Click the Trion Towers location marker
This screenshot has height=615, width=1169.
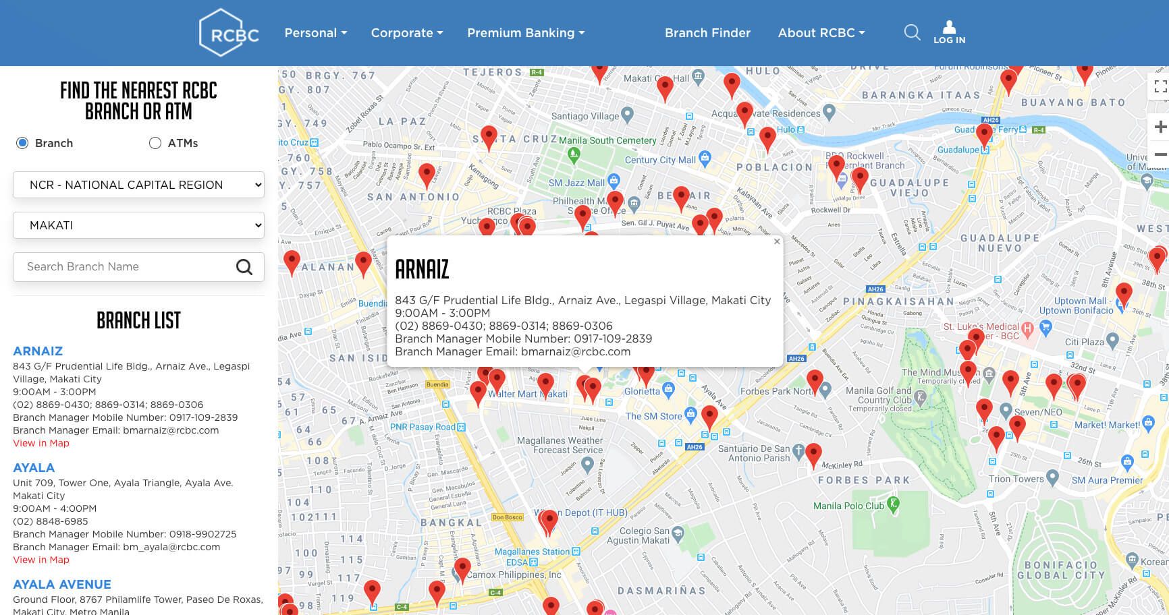(1053, 478)
